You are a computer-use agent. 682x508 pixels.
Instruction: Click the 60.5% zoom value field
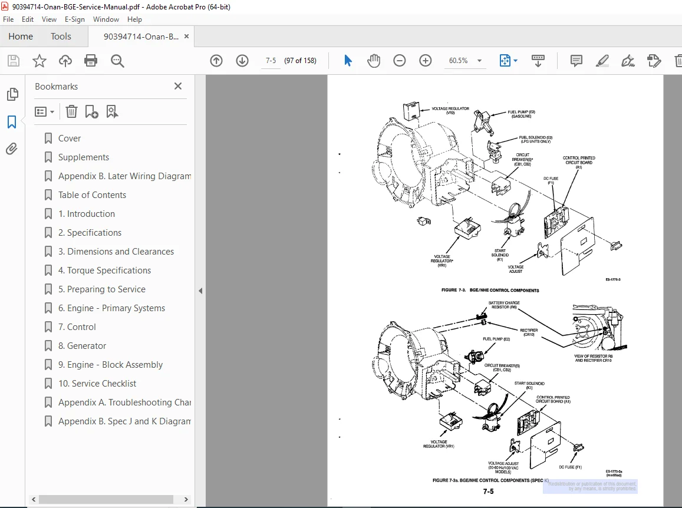coord(459,61)
